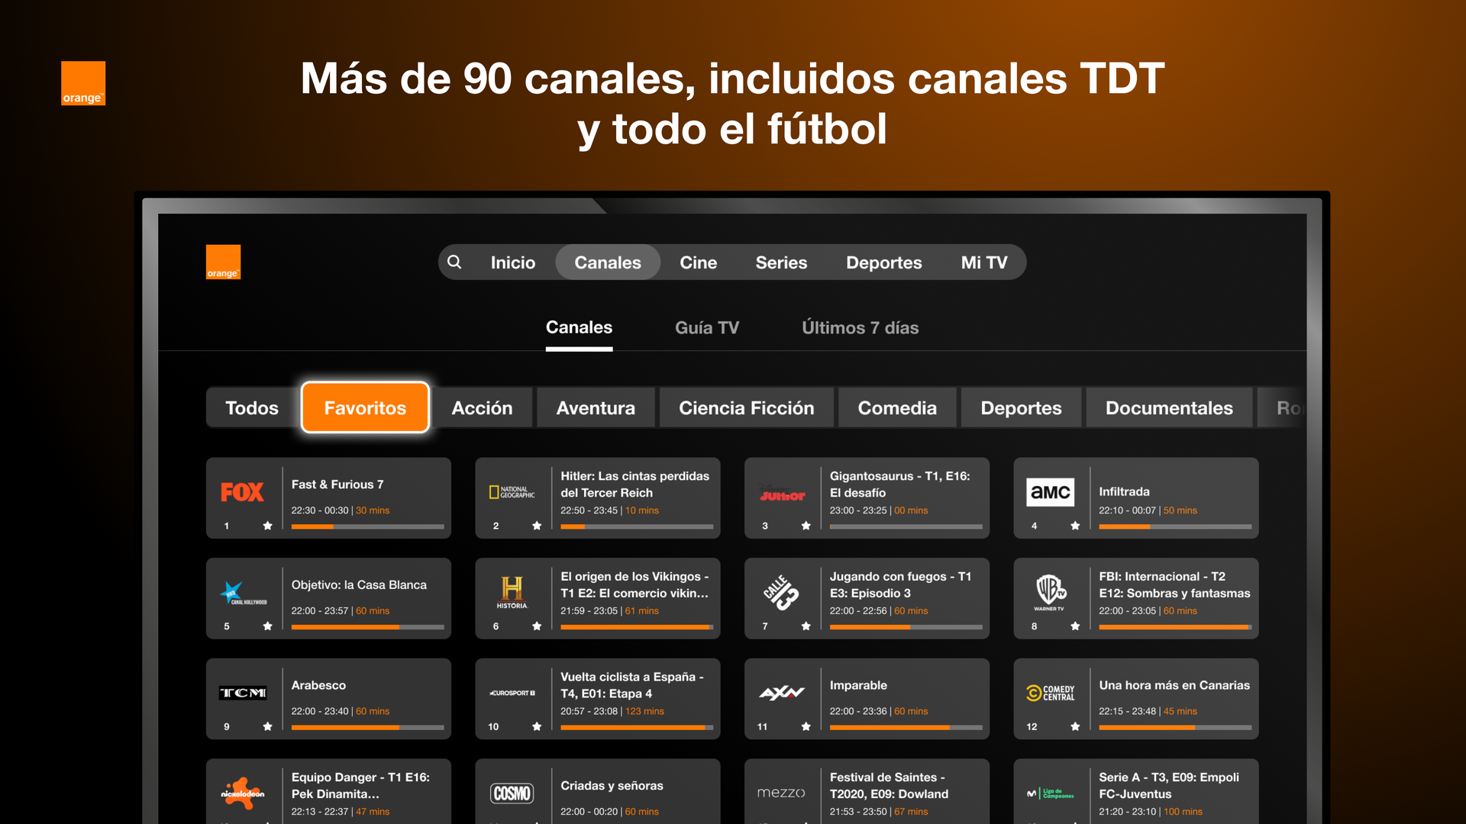Filter channels by Acción

click(482, 408)
